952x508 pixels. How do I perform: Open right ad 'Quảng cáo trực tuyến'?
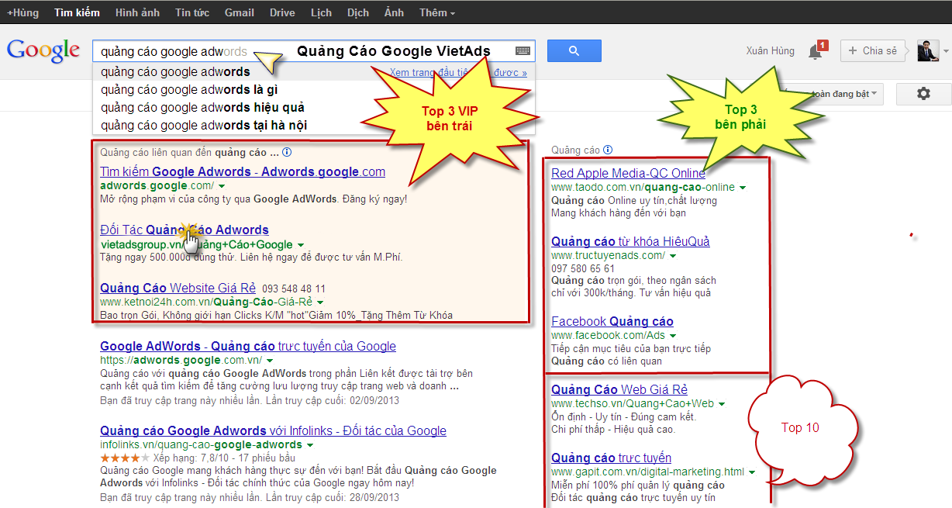click(x=611, y=458)
